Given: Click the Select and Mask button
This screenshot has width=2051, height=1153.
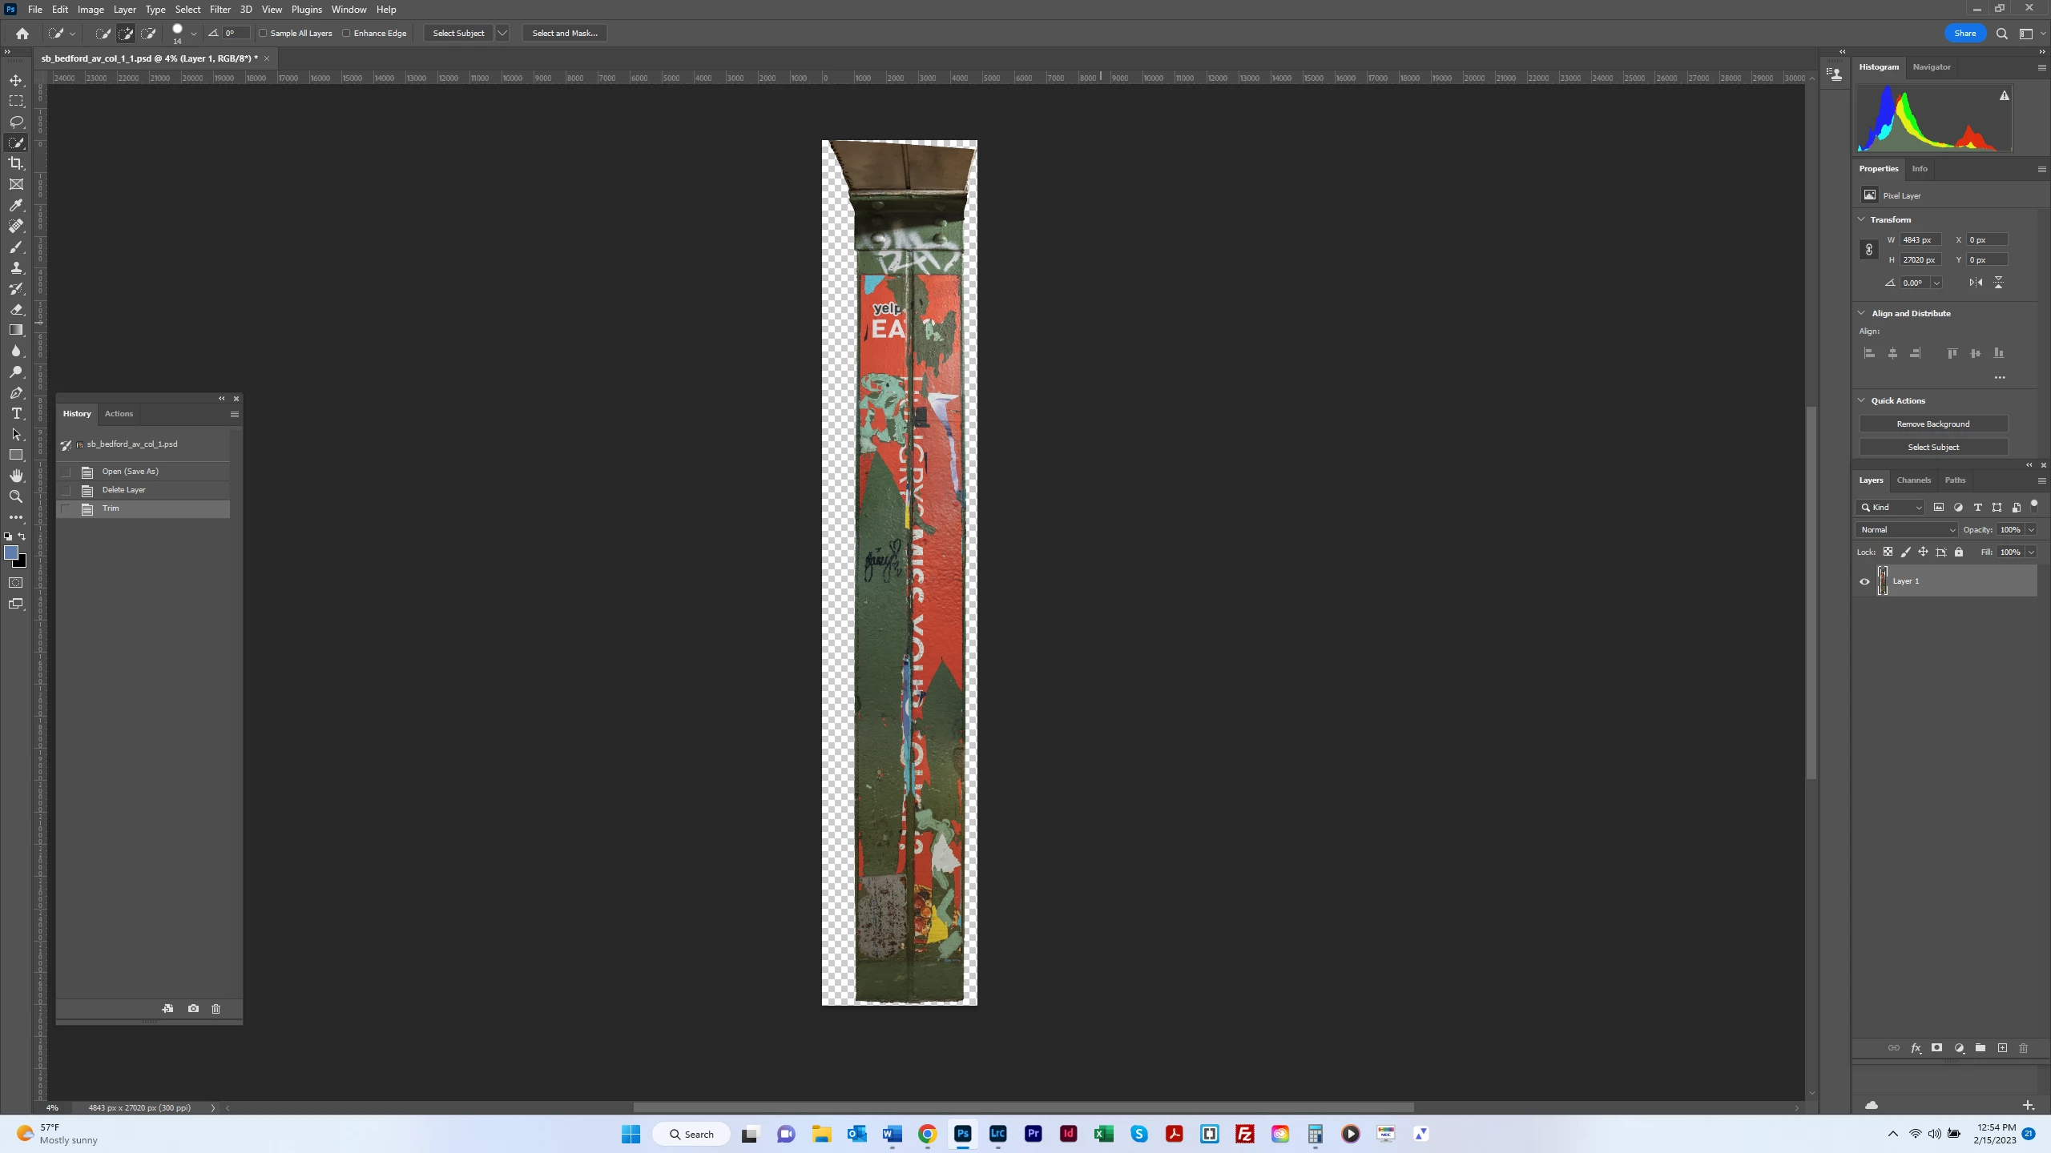Looking at the screenshot, I should coord(564,34).
